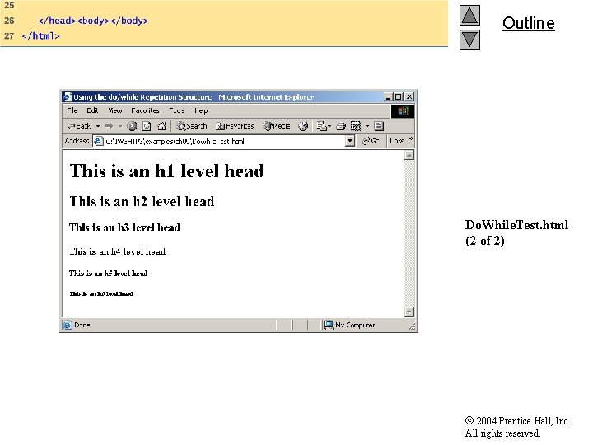Click inside the Address bar field
The width and height of the screenshot is (593, 445).
[x=224, y=141]
